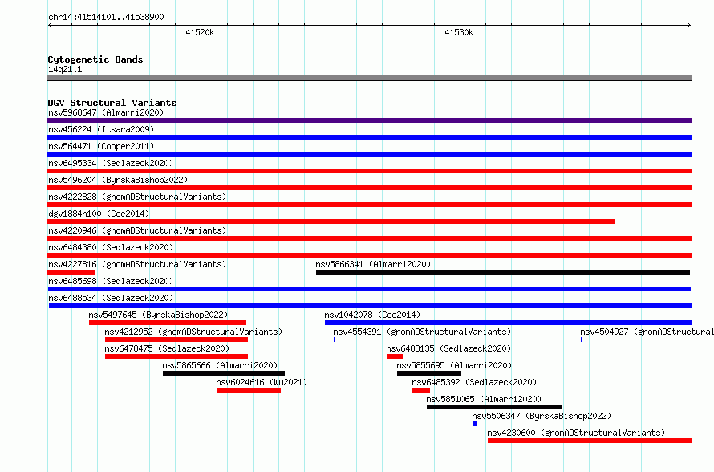The image size is (714, 472).
Task: Open nsv6478475 (Sedlazeck2020) label
Action: 167,348
